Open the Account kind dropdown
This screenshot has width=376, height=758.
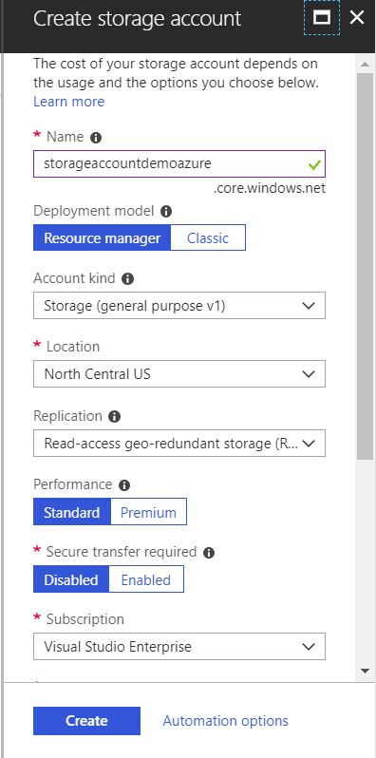[x=179, y=306]
